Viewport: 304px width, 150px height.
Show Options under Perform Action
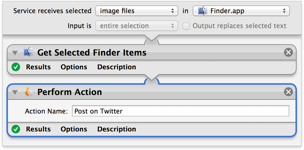(x=74, y=129)
